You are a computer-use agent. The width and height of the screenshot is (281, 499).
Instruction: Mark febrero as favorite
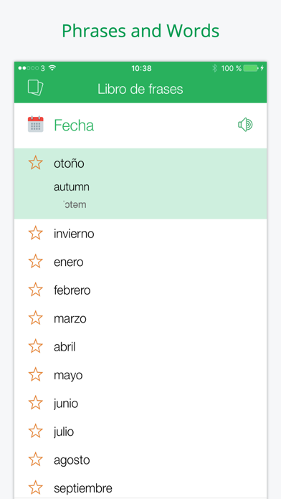pyautogui.click(x=35, y=290)
